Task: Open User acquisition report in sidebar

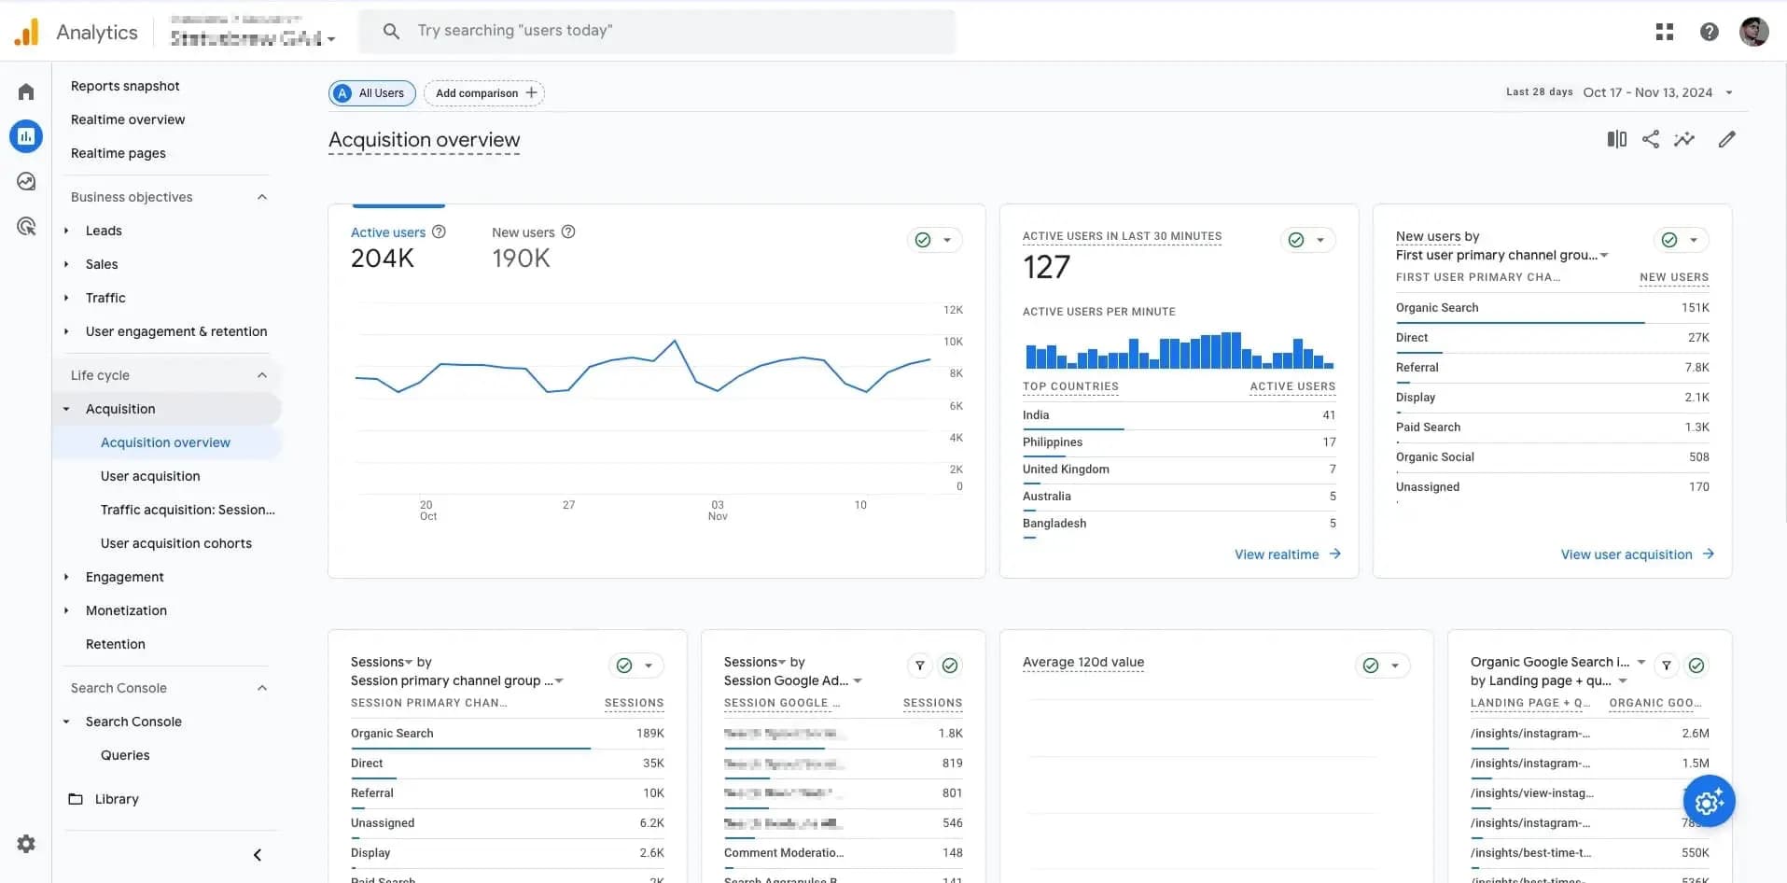Action: point(150,476)
